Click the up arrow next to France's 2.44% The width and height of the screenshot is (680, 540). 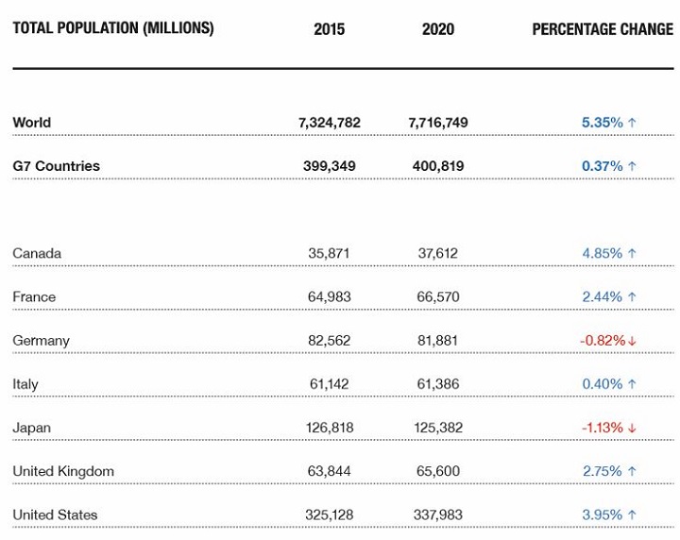tap(632, 296)
